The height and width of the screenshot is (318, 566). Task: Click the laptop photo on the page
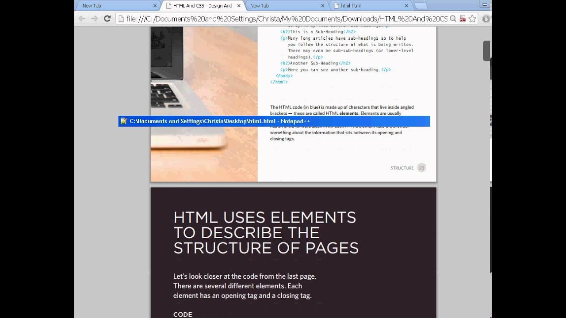(204, 104)
